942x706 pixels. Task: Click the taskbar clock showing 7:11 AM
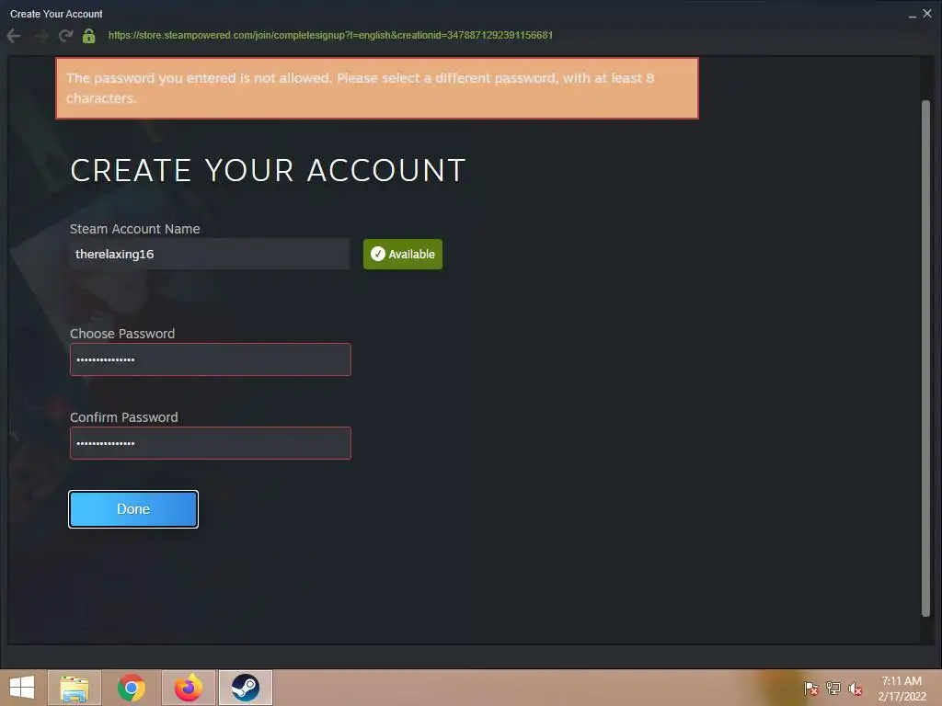[902, 689]
